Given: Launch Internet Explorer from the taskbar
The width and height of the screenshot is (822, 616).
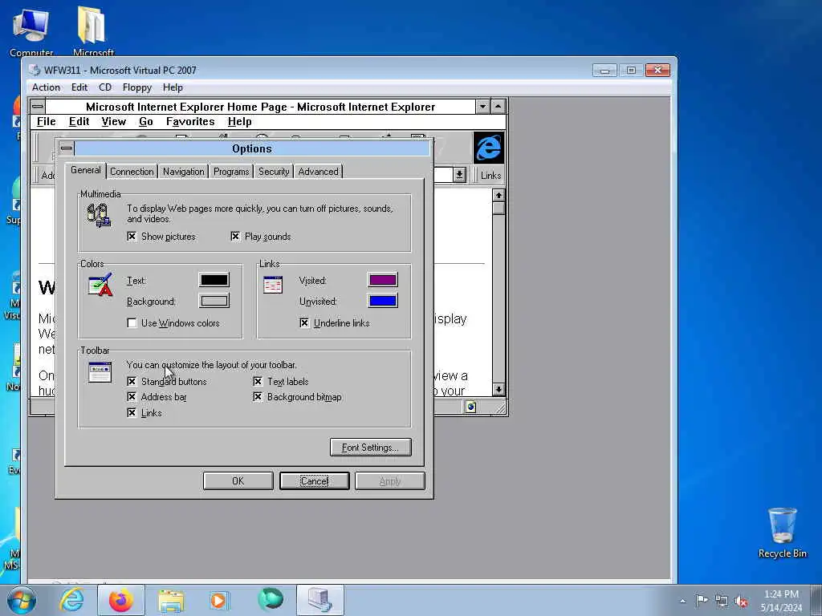Looking at the screenshot, I should pyautogui.click(x=71, y=600).
